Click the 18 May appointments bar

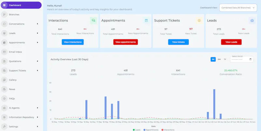pos(105,108)
